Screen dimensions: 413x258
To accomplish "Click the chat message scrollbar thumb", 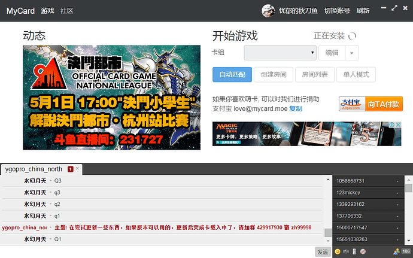I will click(x=328, y=233).
